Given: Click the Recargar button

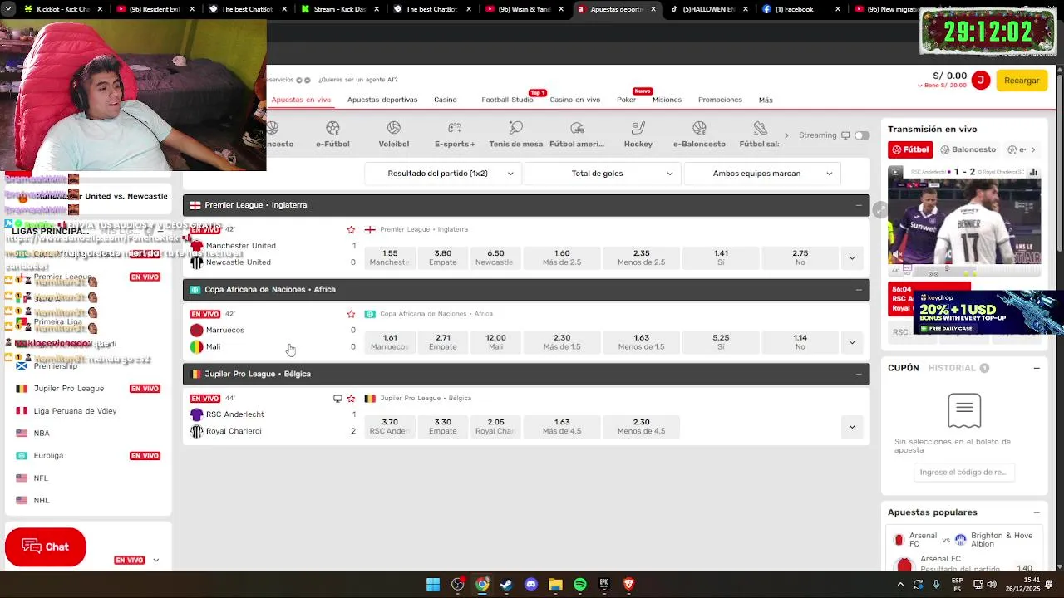Looking at the screenshot, I should click(x=1022, y=81).
